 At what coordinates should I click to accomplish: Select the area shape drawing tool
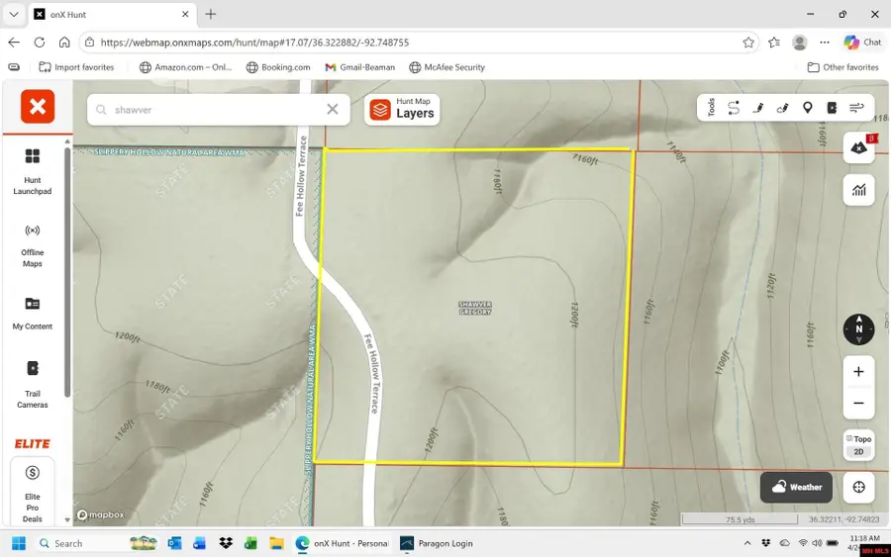tap(783, 108)
